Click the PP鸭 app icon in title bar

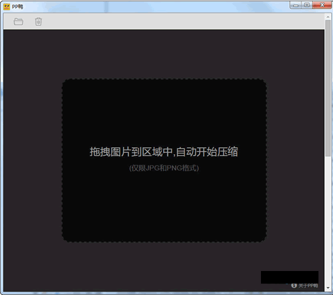click(6, 7)
